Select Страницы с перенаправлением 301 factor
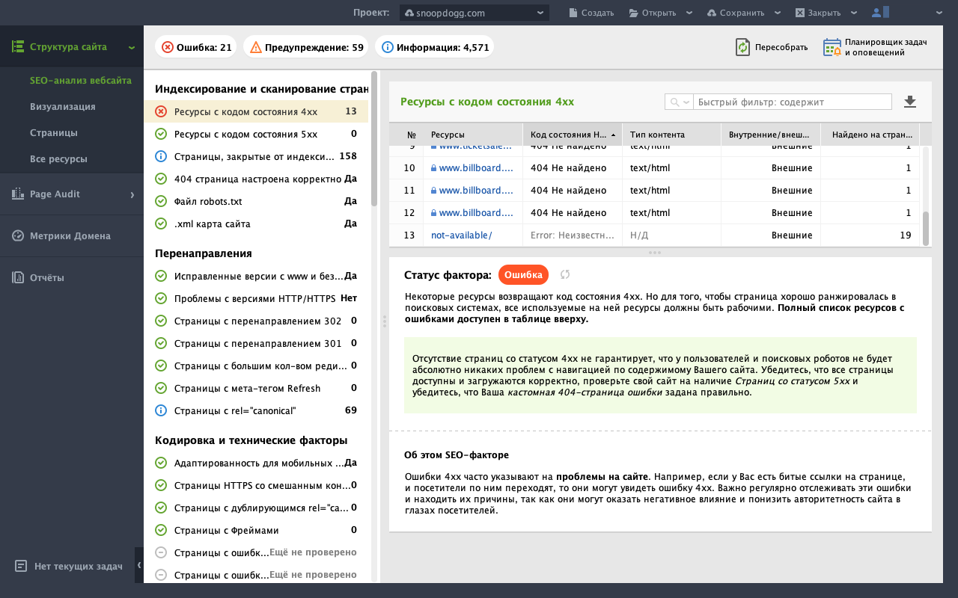Viewport: 958px width, 598px height. [256, 343]
